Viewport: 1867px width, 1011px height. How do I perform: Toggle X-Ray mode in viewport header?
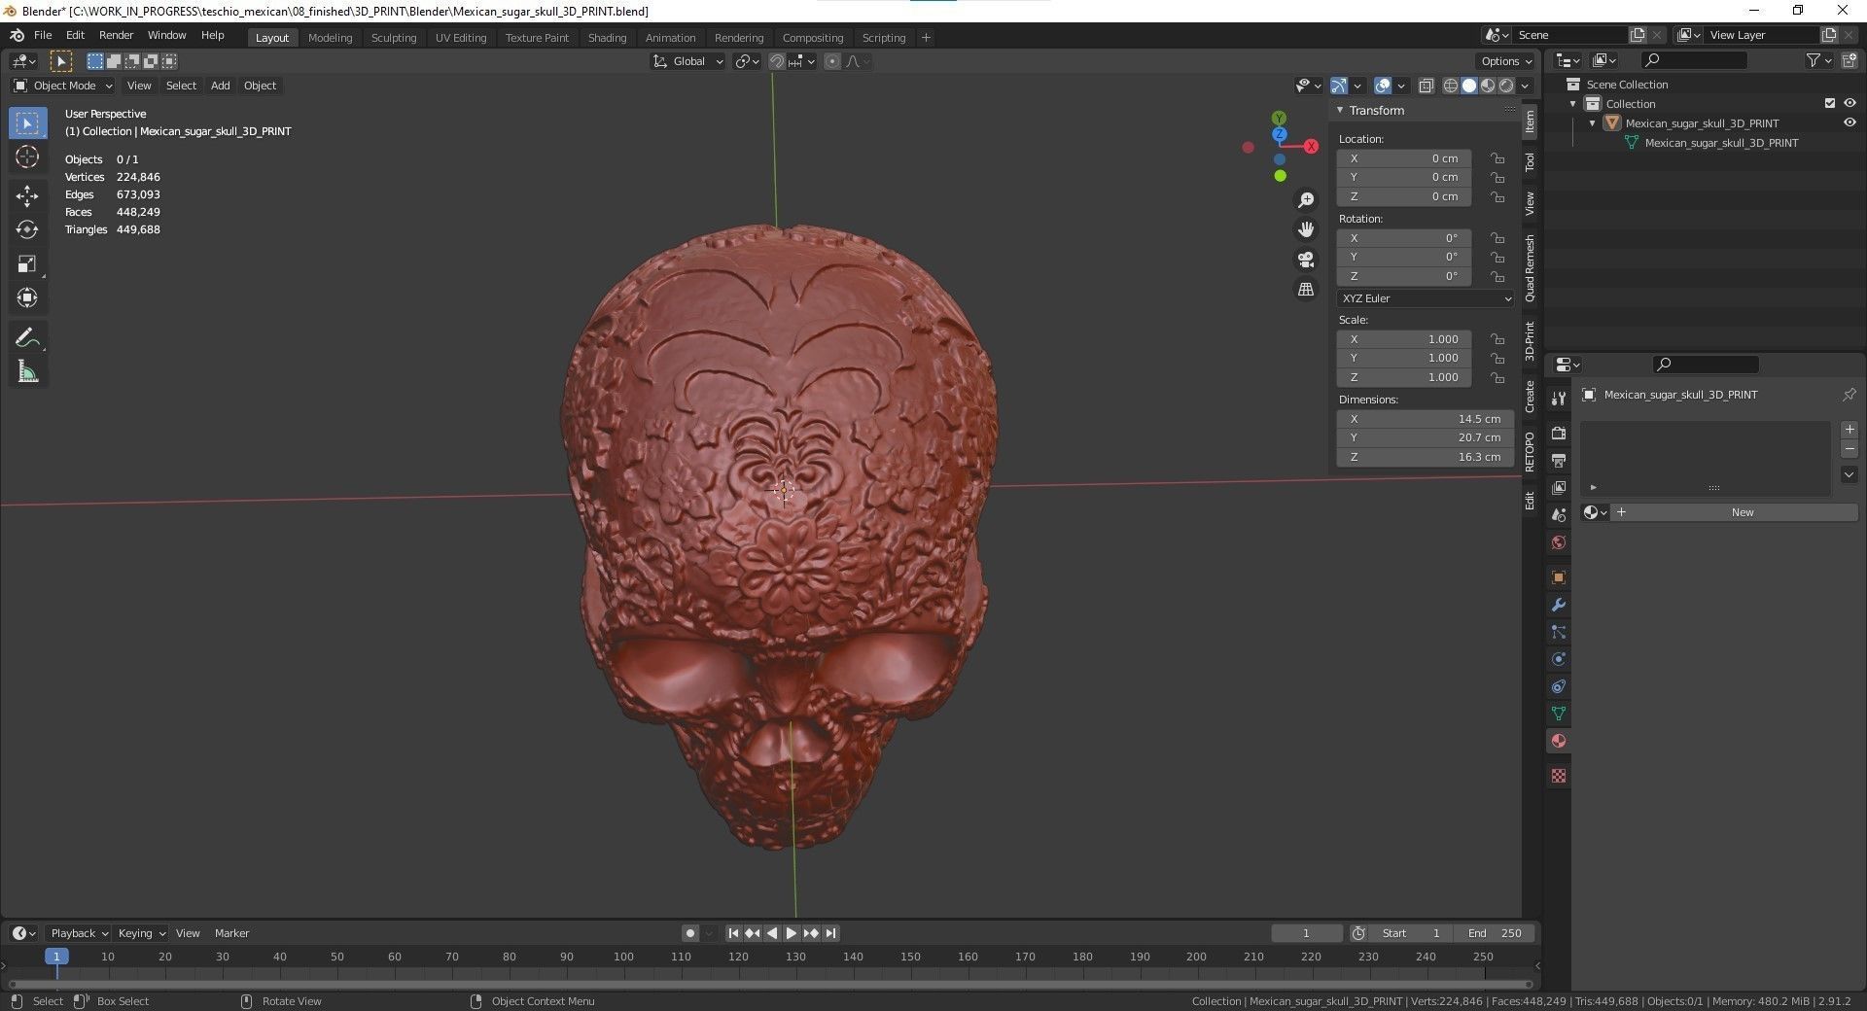tap(1426, 86)
